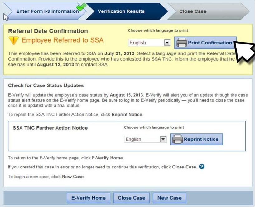
Task: Go to Enter Form I-9 Information step
Action: 46,11
